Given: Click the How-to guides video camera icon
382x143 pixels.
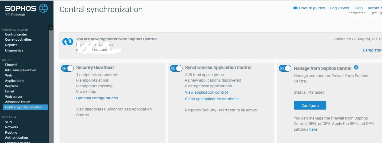Looking at the screenshot, I should 296,8.
